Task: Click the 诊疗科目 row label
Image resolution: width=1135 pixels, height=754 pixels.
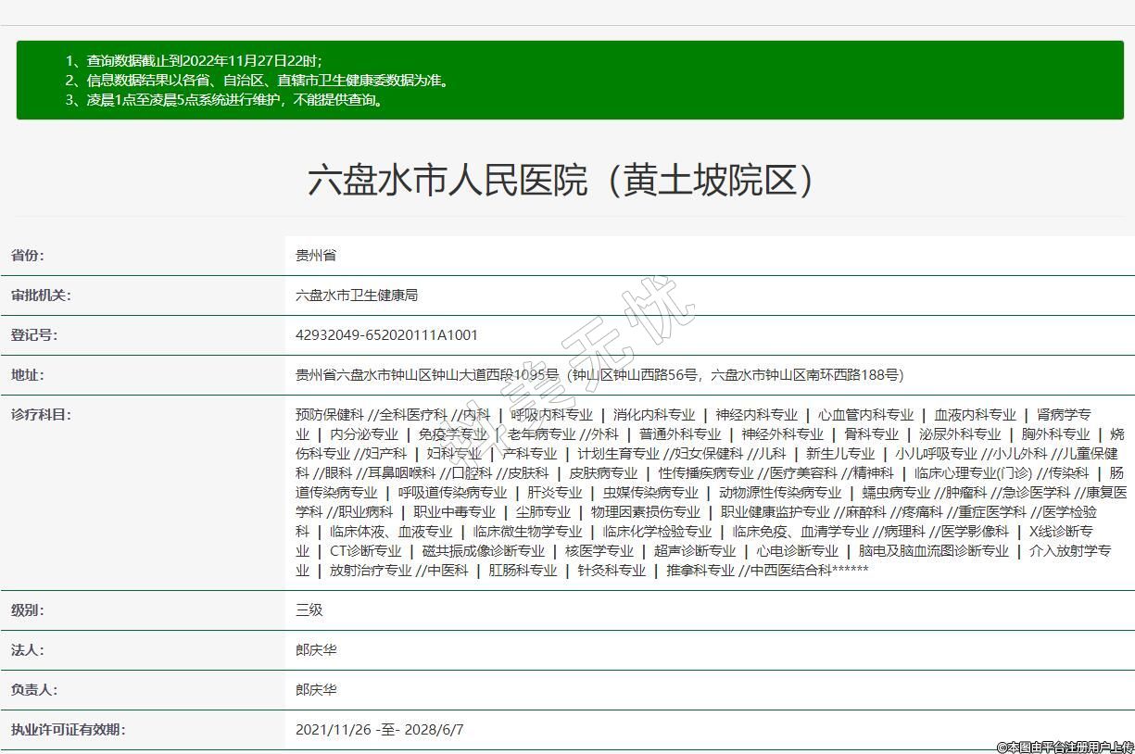Action: pyautogui.click(x=41, y=415)
